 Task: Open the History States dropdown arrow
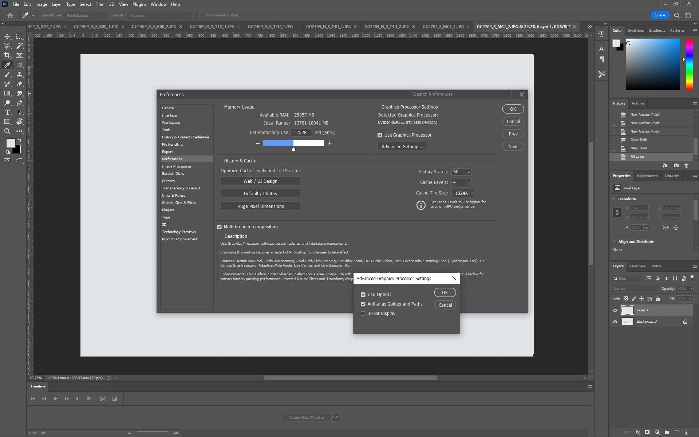tap(469, 172)
